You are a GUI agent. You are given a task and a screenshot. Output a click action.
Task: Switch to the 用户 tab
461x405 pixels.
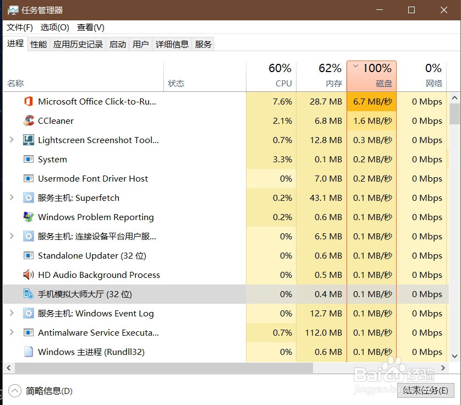[140, 44]
